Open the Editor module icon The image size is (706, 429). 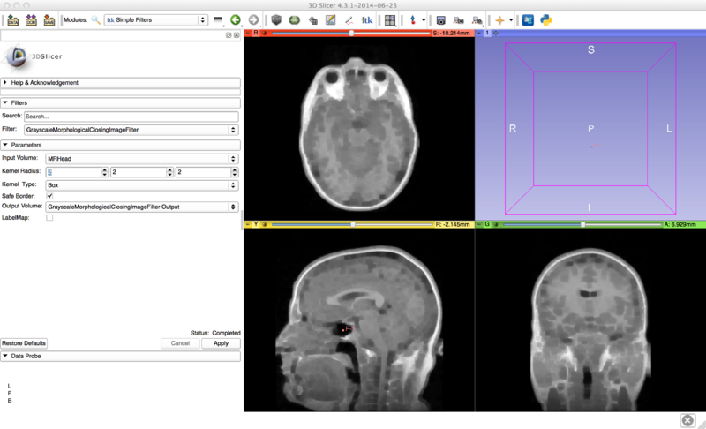(330, 19)
